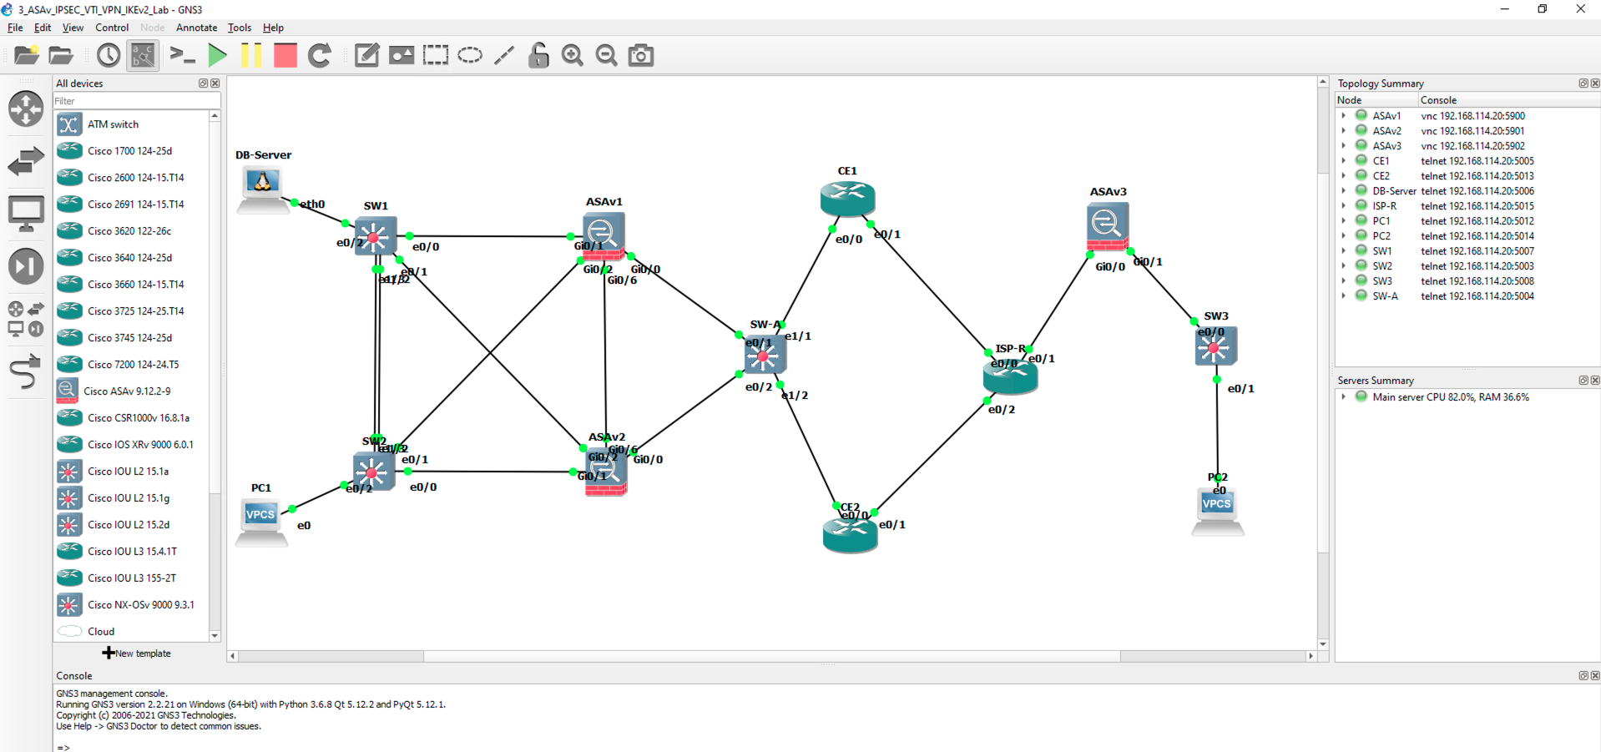This screenshot has width=1601, height=752.
Task: Select the Draw ellipse tool
Action: pos(470,56)
